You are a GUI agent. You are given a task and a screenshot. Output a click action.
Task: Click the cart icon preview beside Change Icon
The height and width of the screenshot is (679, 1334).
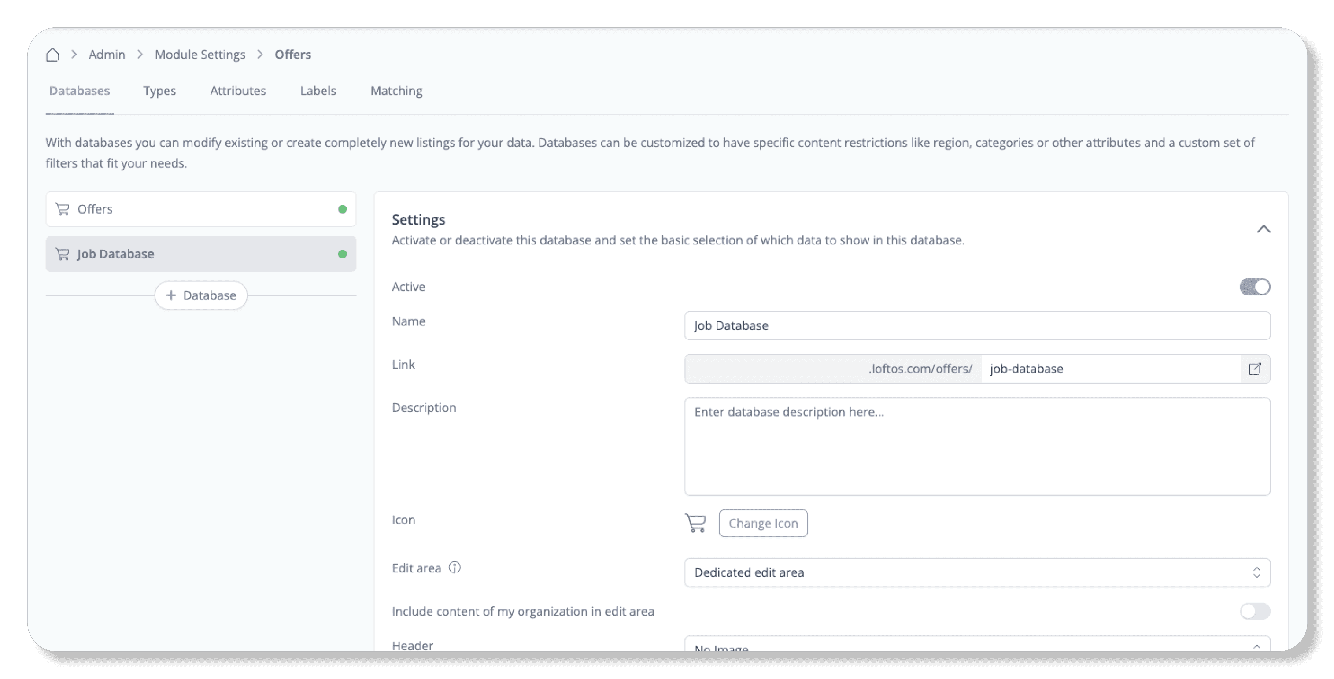click(695, 523)
